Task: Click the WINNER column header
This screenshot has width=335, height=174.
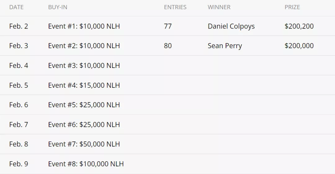Action: coord(219,7)
